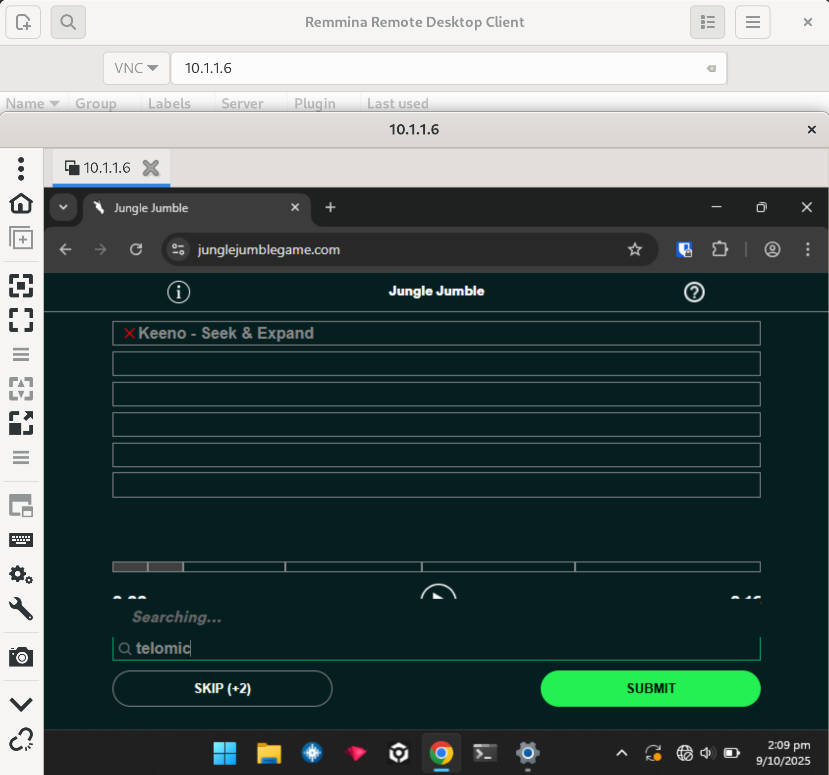Toggle the Remmina search button
The image size is (829, 775).
point(68,22)
